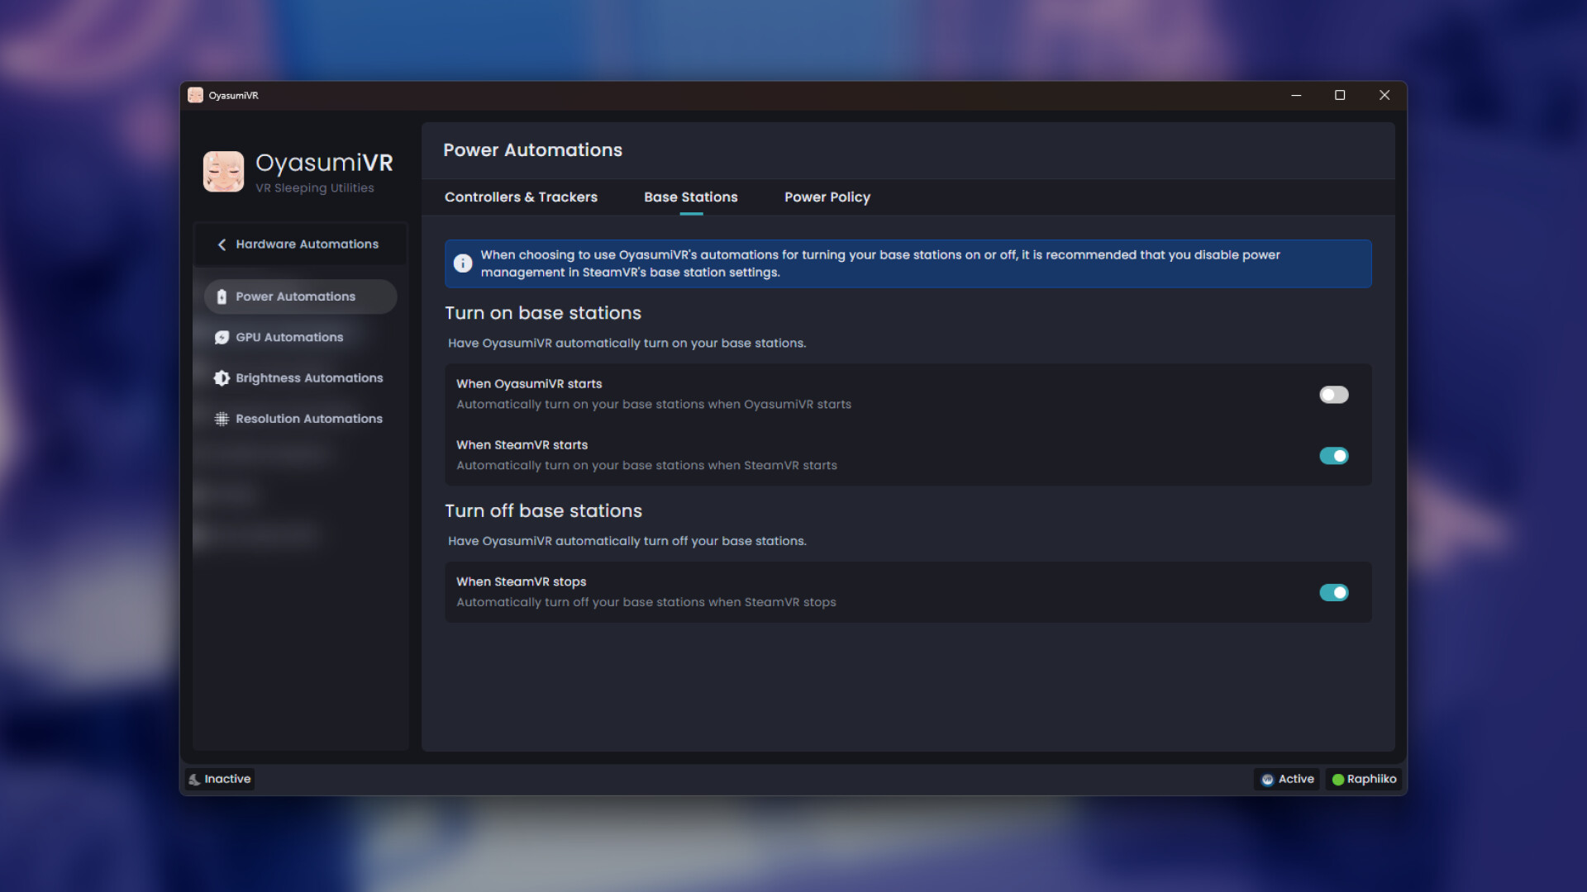Open GPU Automations from the sidebar
Image resolution: width=1587 pixels, height=892 pixels.
point(288,337)
